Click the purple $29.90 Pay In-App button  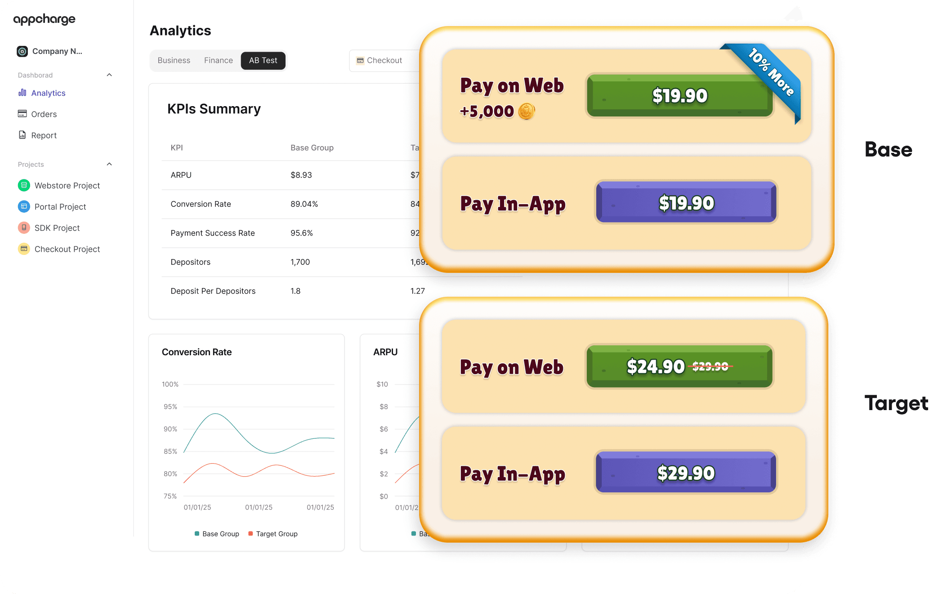pyautogui.click(x=686, y=473)
